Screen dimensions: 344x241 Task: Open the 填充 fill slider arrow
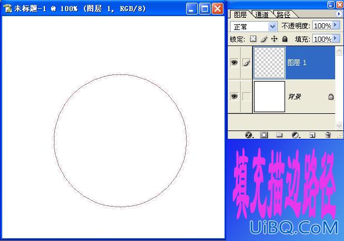point(336,38)
